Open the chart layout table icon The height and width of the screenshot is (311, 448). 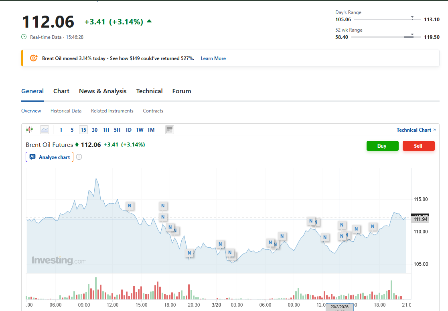click(x=170, y=130)
